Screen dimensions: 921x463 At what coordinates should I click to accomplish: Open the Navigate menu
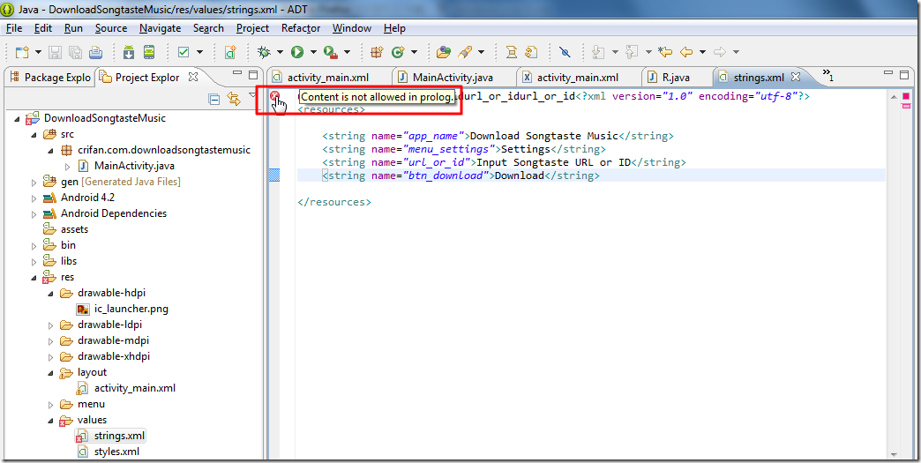pos(161,28)
